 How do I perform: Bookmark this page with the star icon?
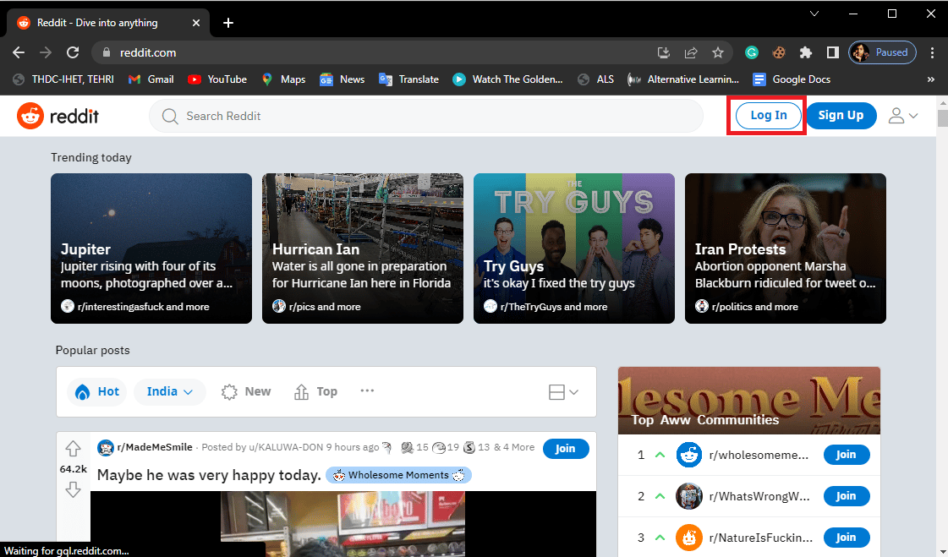pos(718,52)
